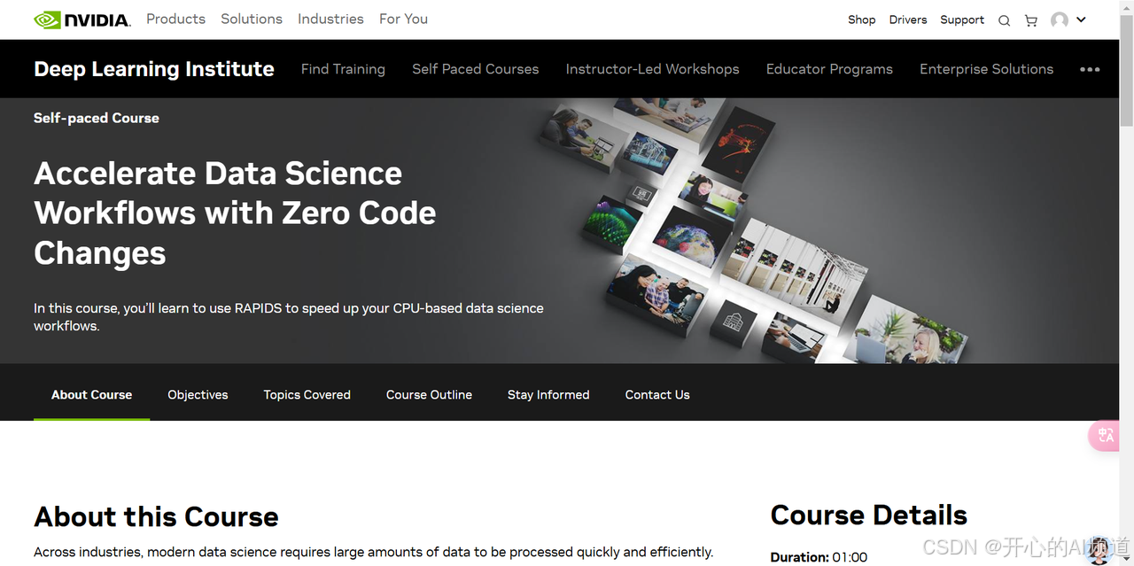The width and height of the screenshot is (1134, 566).
Task: Open the three-dot more menu
Action: pyautogui.click(x=1090, y=69)
